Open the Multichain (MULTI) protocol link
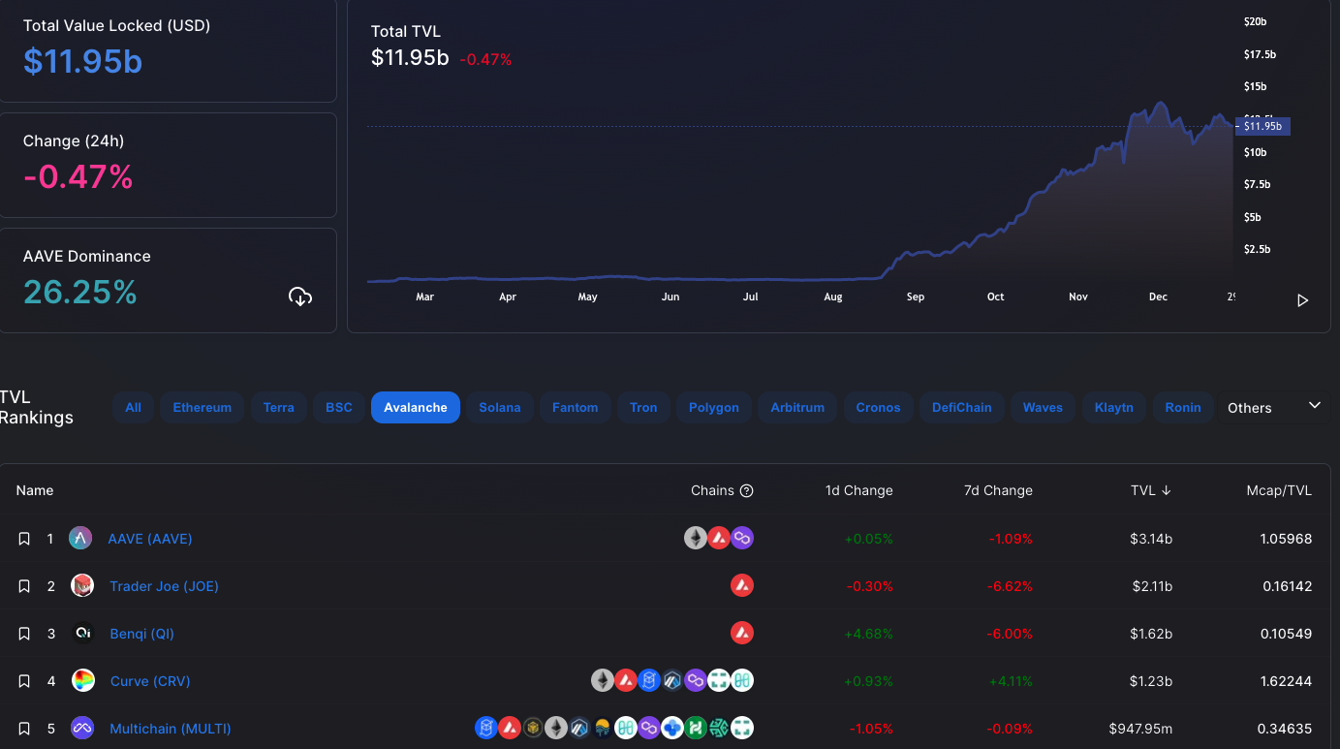Viewport: 1340px width, 749px height. [171, 729]
